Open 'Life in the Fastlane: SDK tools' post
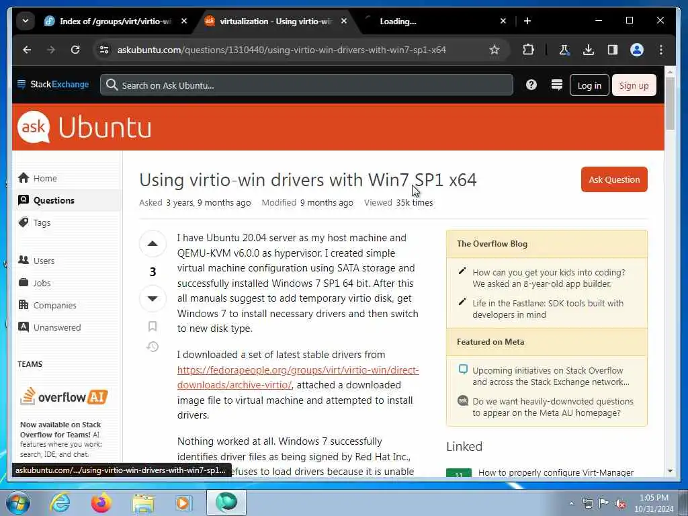 [x=548, y=309]
